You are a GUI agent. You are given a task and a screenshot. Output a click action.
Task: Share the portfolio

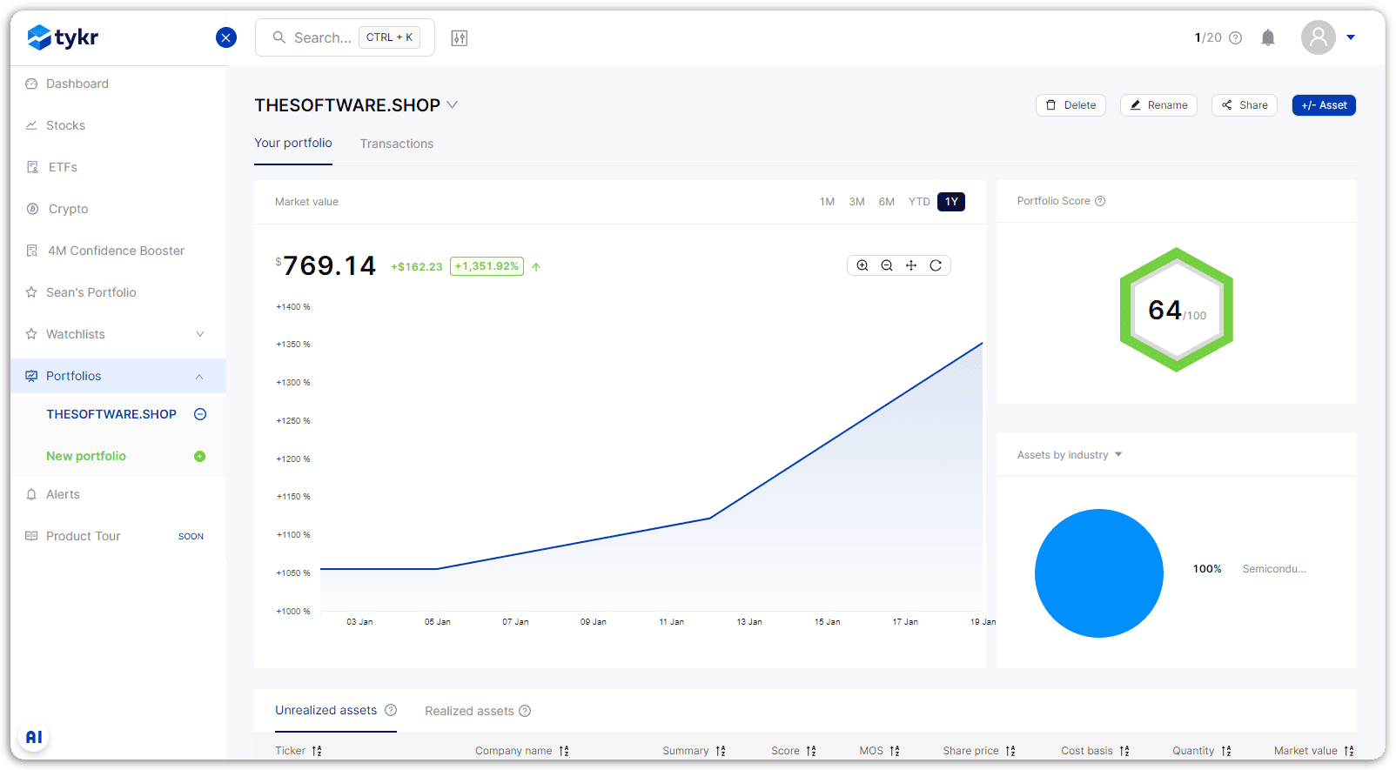pyautogui.click(x=1244, y=105)
